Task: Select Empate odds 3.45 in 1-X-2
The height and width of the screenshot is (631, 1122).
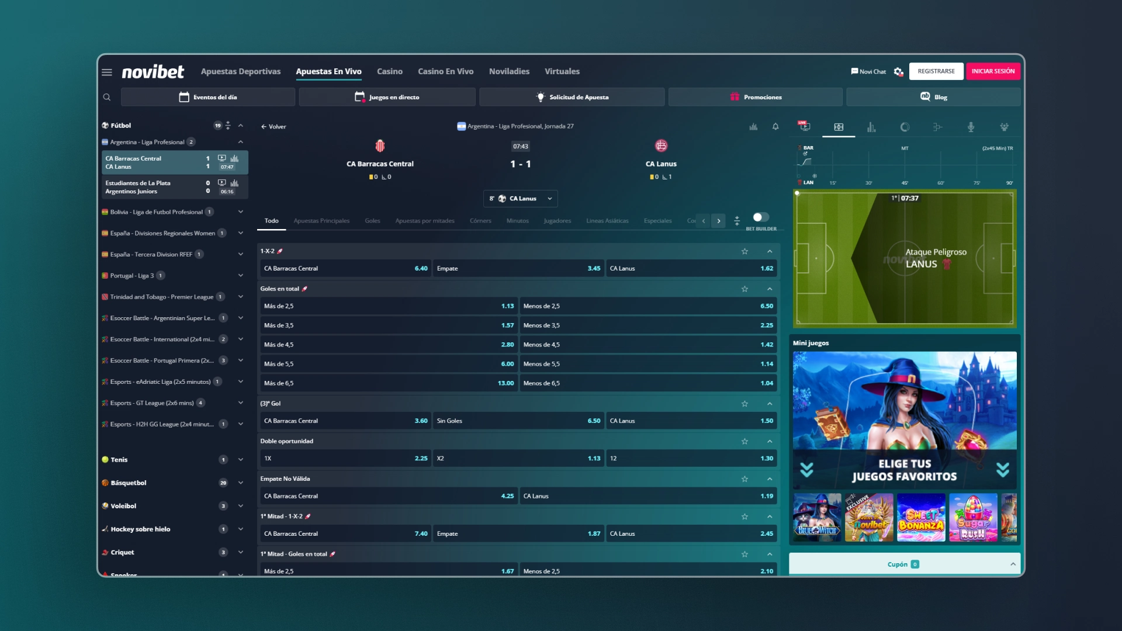Action: point(518,269)
